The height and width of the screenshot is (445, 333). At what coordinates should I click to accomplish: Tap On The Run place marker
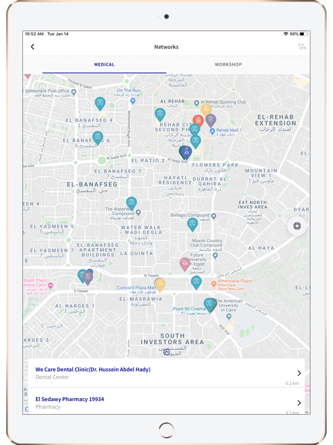[x=132, y=101]
